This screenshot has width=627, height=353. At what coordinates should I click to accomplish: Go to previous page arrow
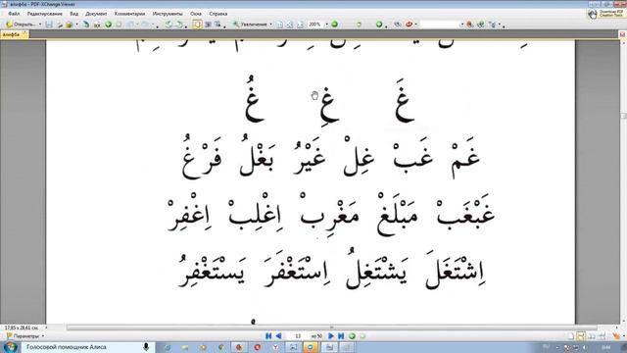278,336
